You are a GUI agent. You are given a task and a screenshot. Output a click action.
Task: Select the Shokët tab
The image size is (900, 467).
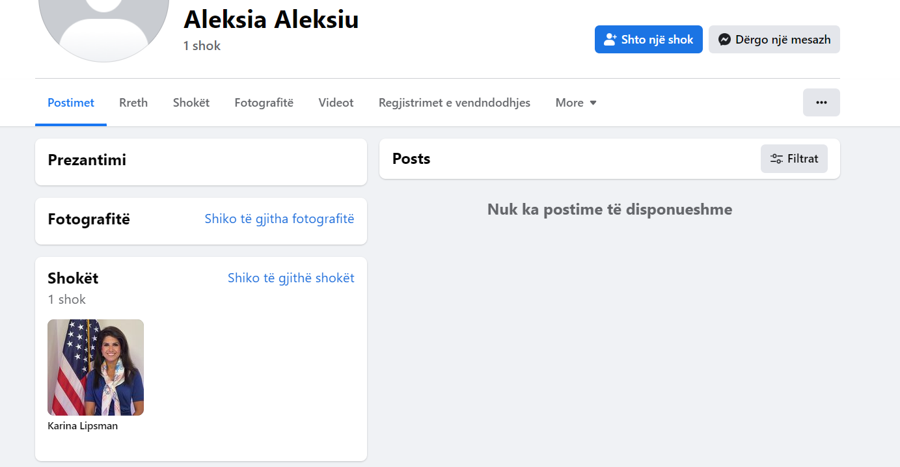point(191,103)
